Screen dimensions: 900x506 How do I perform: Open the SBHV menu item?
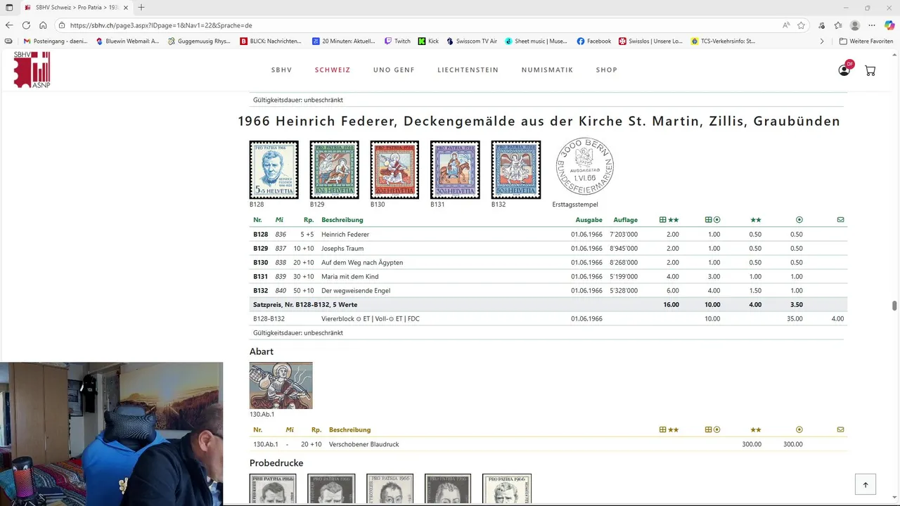pyautogui.click(x=281, y=70)
